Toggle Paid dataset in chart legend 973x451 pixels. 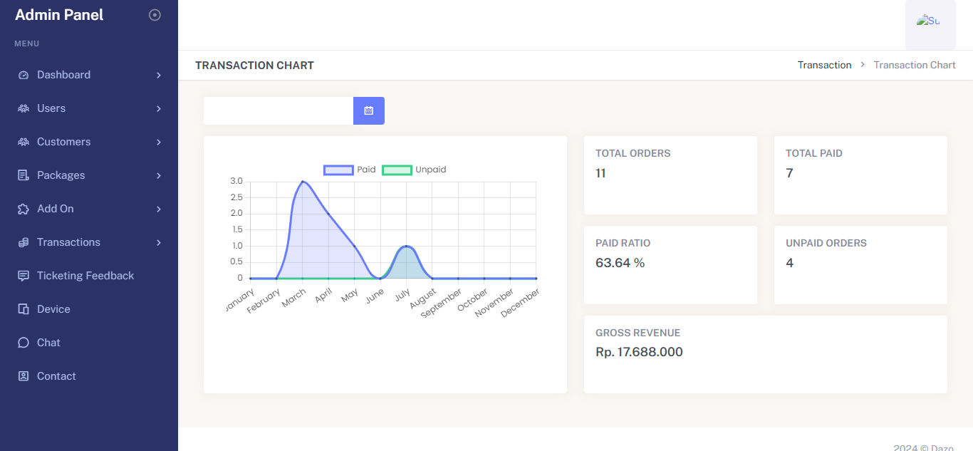(x=349, y=170)
